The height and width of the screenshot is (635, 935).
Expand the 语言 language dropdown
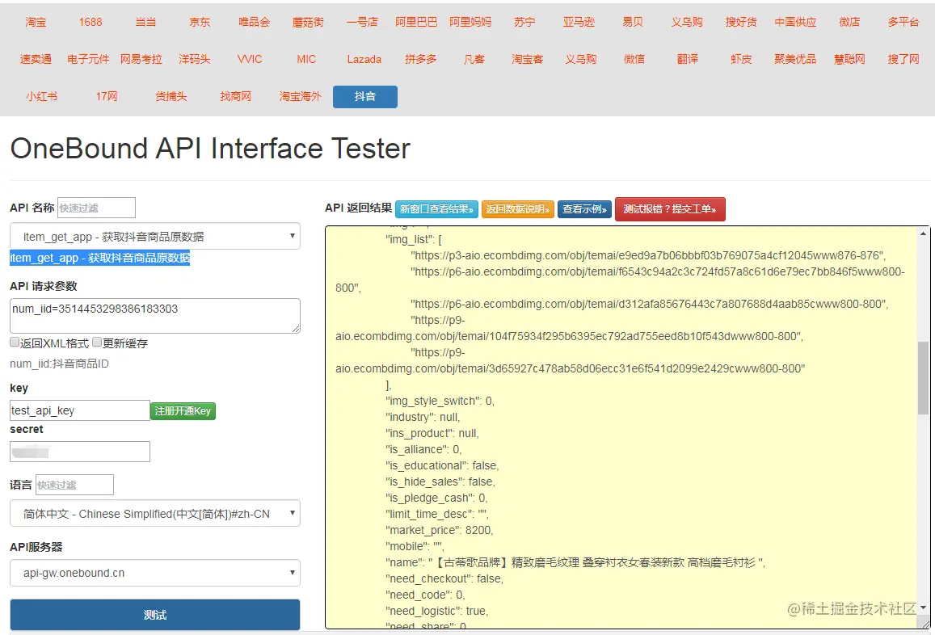click(155, 513)
